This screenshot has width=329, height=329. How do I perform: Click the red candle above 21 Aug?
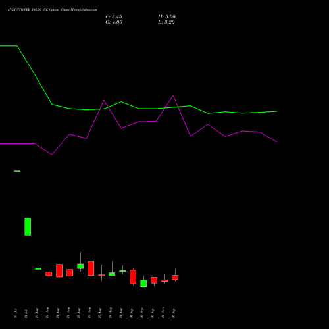[x=59, y=270]
